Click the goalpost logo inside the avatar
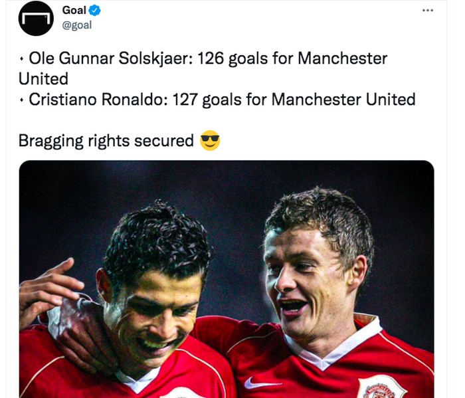Image resolution: width=465 pixels, height=398 pixels. pyautogui.click(x=36, y=19)
